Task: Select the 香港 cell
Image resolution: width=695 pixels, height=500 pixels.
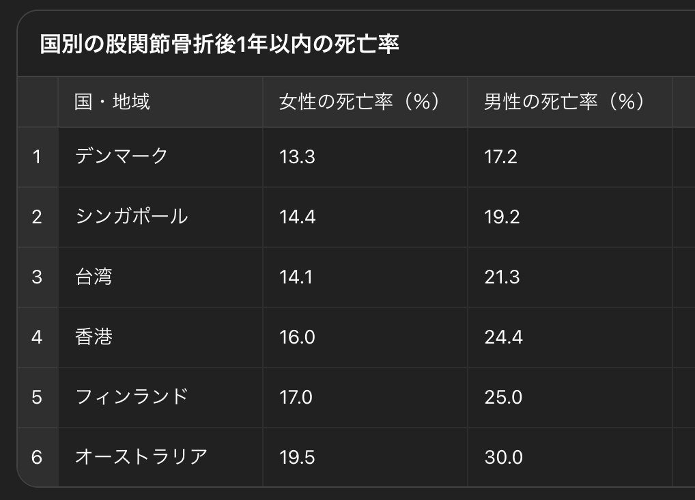Action: 94,337
